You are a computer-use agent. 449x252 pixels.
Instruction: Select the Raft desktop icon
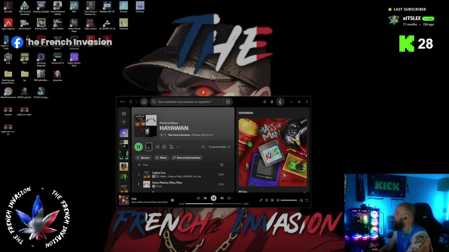pos(74,7)
